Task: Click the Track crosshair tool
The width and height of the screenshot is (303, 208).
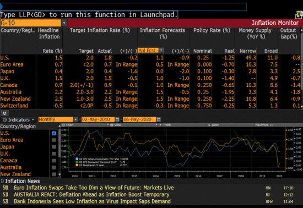Action: [x=160, y=125]
